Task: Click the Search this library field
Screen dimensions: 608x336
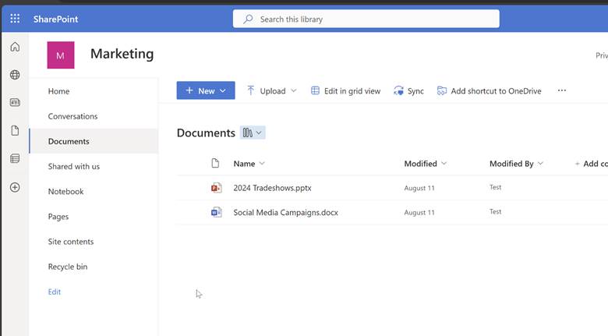Action: 366,19
